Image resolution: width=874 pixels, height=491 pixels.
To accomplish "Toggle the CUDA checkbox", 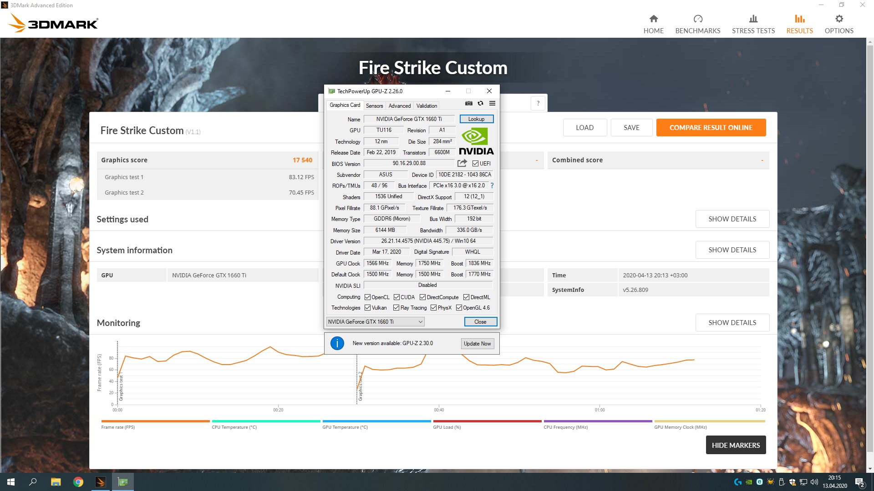I will (396, 297).
